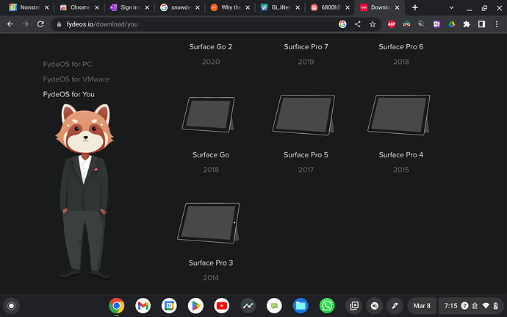Click Surface Pro 4 text label
Image resolution: width=507 pixels, height=317 pixels.
coord(401,154)
